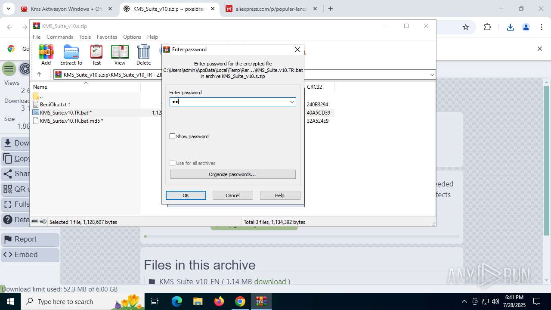Launch Microsoft Edge from the taskbar

(x=177, y=301)
